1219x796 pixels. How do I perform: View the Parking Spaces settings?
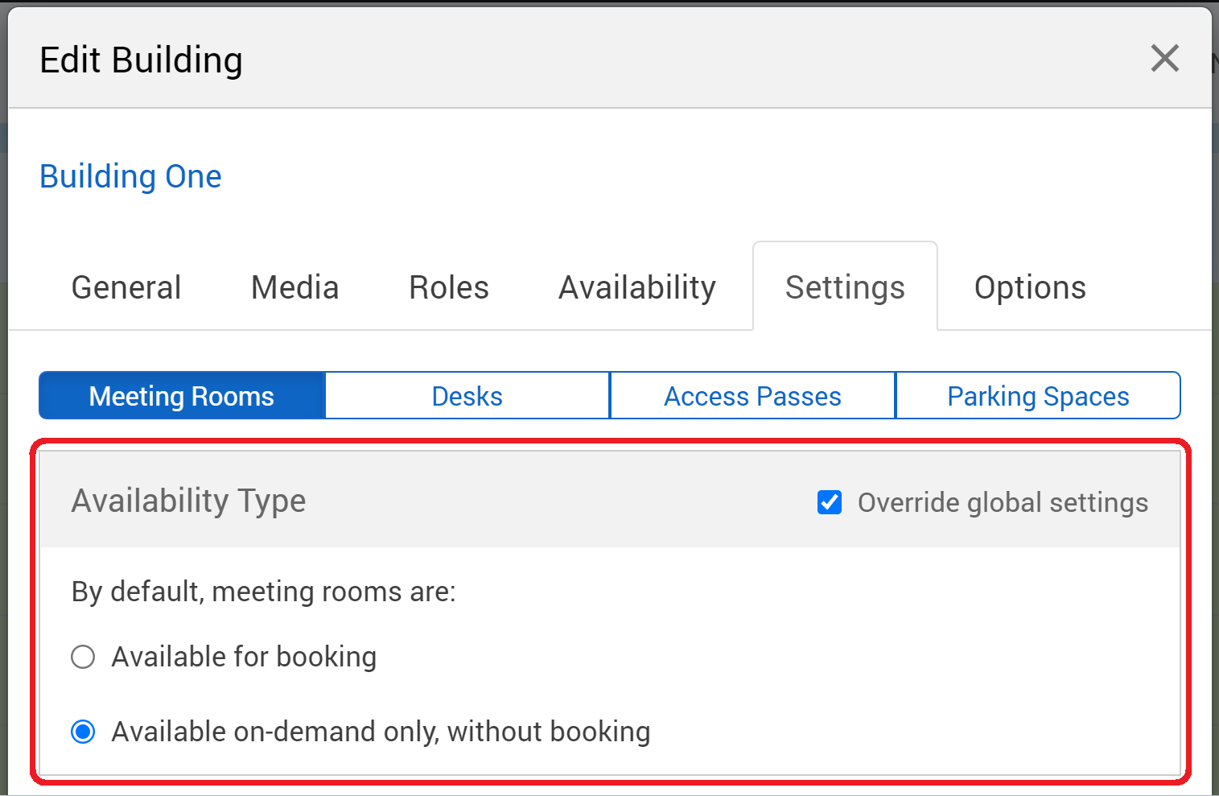coord(1038,396)
